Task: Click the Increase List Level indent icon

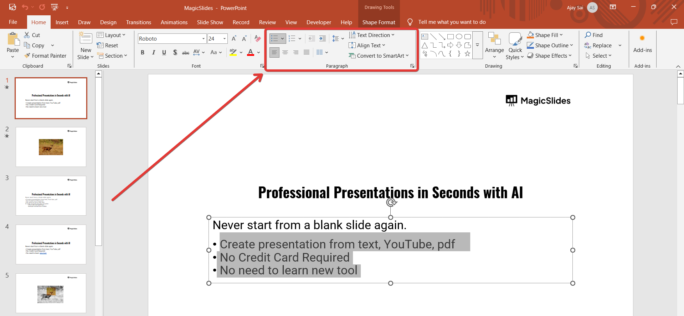Action: pos(322,38)
